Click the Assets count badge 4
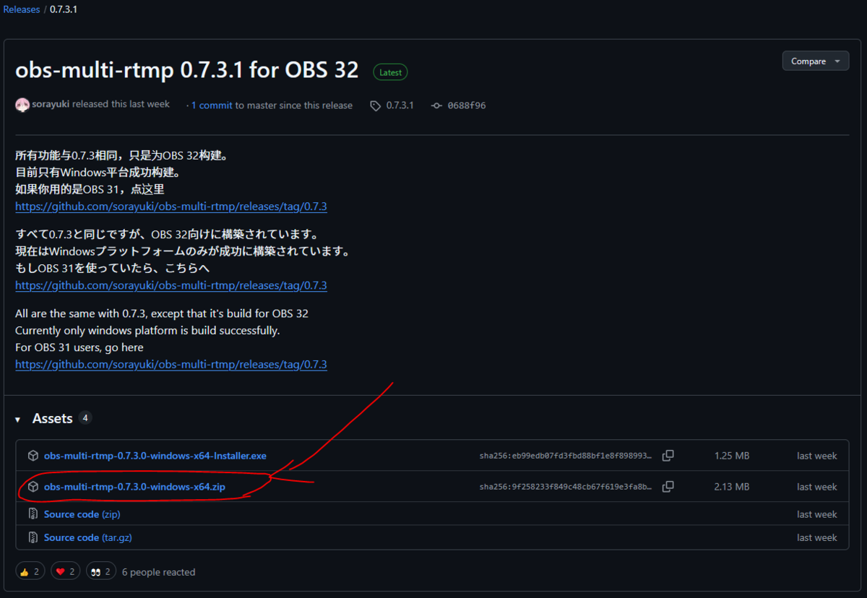This screenshot has height=598, width=867. coord(85,417)
